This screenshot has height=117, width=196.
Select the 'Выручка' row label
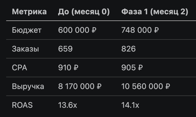[x=28, y=86]
